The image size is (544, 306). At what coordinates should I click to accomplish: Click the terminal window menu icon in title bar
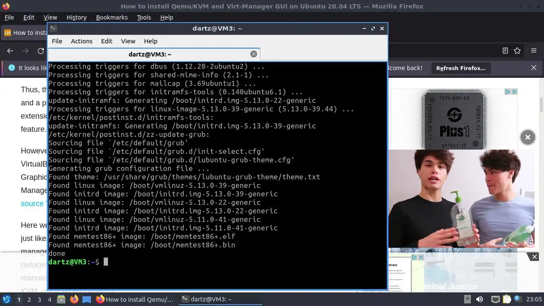tap(53, 28)
